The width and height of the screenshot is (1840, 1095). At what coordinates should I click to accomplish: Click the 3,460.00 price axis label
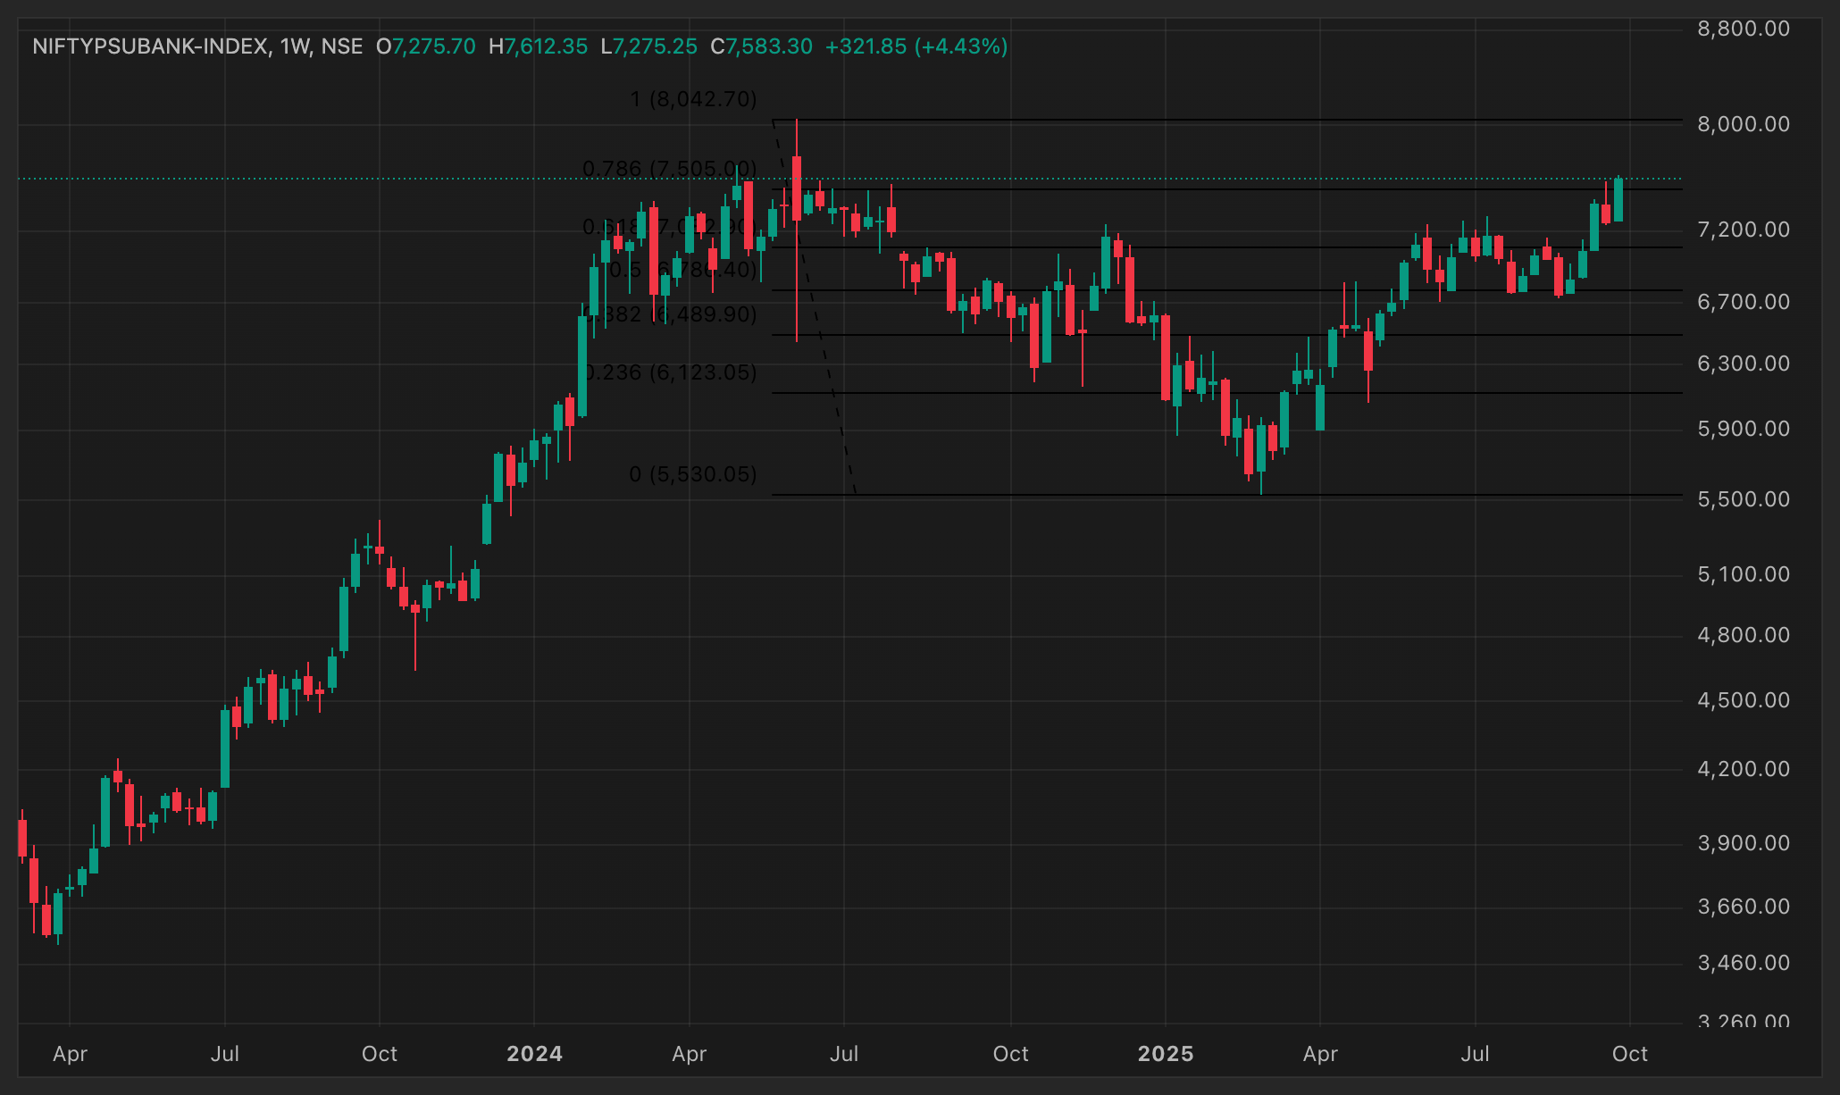pyautogui.click(x=1743, y=963)
